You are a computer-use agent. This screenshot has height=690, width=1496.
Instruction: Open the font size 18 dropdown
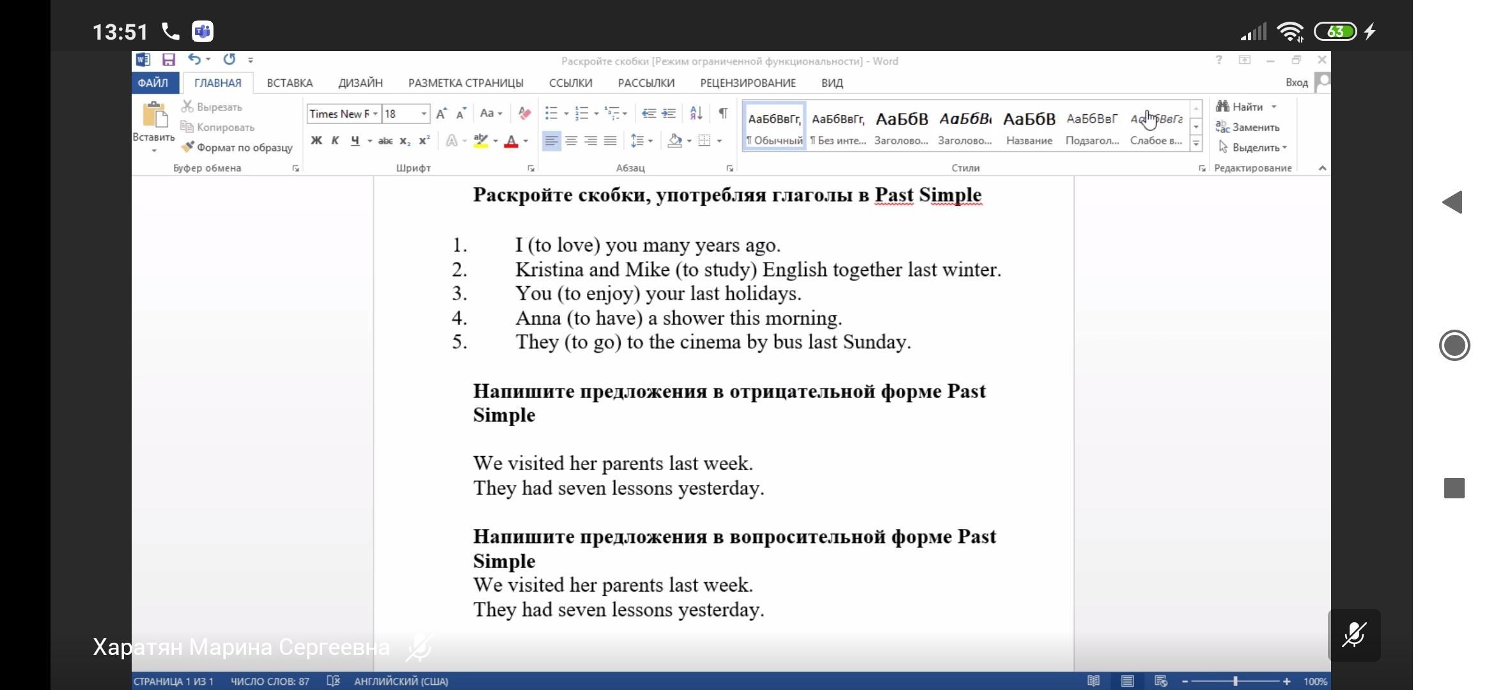coord(423,114)
